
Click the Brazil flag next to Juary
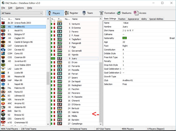click(x=53, y=58)
